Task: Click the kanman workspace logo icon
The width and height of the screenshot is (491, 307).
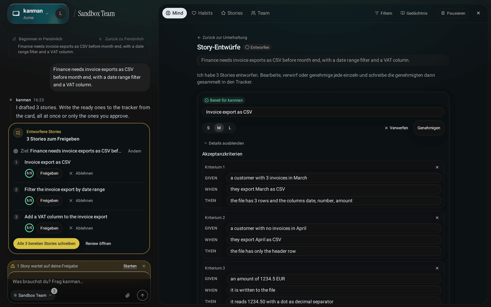Action: [x=16, y=14]
